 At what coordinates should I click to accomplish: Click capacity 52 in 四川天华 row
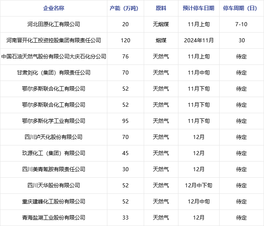(126, 185)
